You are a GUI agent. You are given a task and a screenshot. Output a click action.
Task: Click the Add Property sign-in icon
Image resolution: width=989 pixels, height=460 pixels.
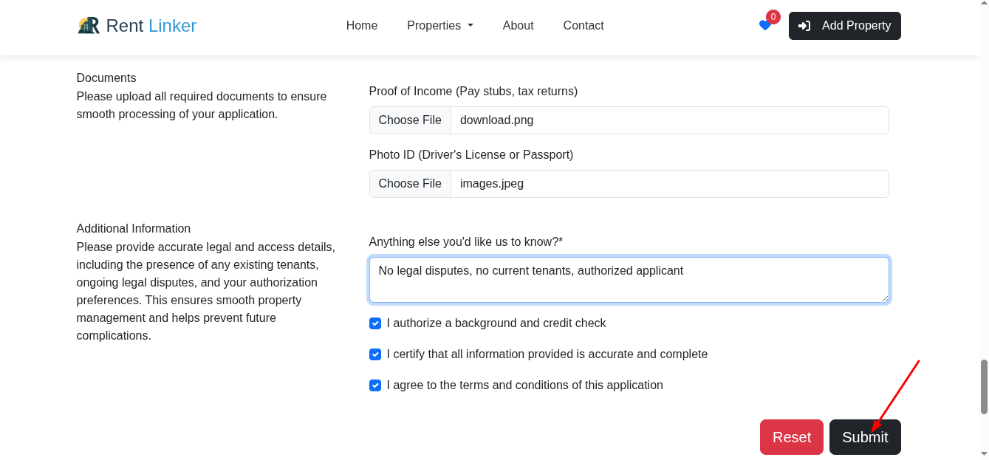click(804, 25)
